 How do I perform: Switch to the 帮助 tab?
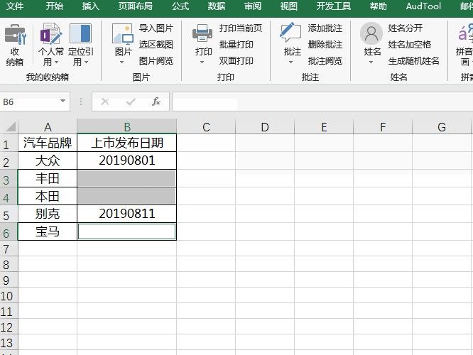click(x=379, y=6)
